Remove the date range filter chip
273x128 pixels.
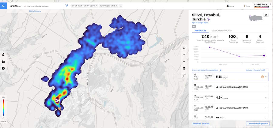(x=96, y=6)
